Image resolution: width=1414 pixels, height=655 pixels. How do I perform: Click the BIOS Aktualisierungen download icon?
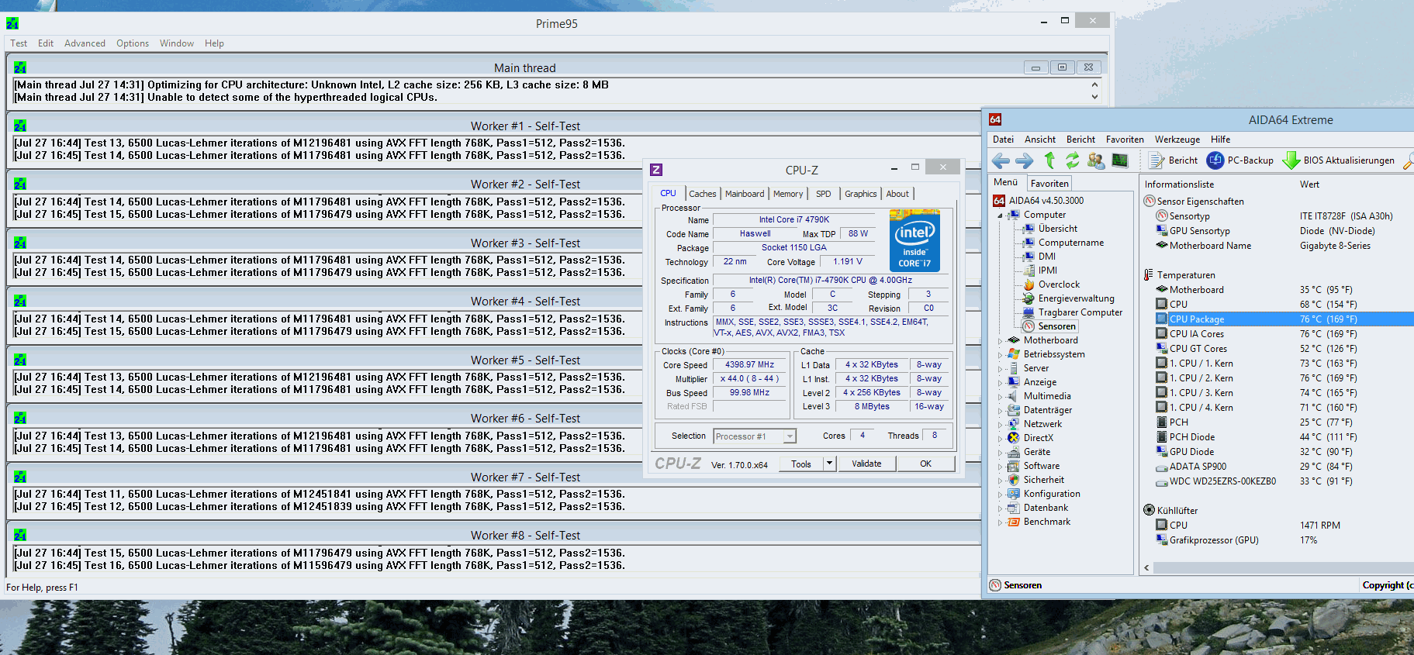coord(1291,160)
